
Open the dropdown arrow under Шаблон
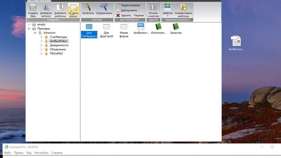click(x=168, y=16)
